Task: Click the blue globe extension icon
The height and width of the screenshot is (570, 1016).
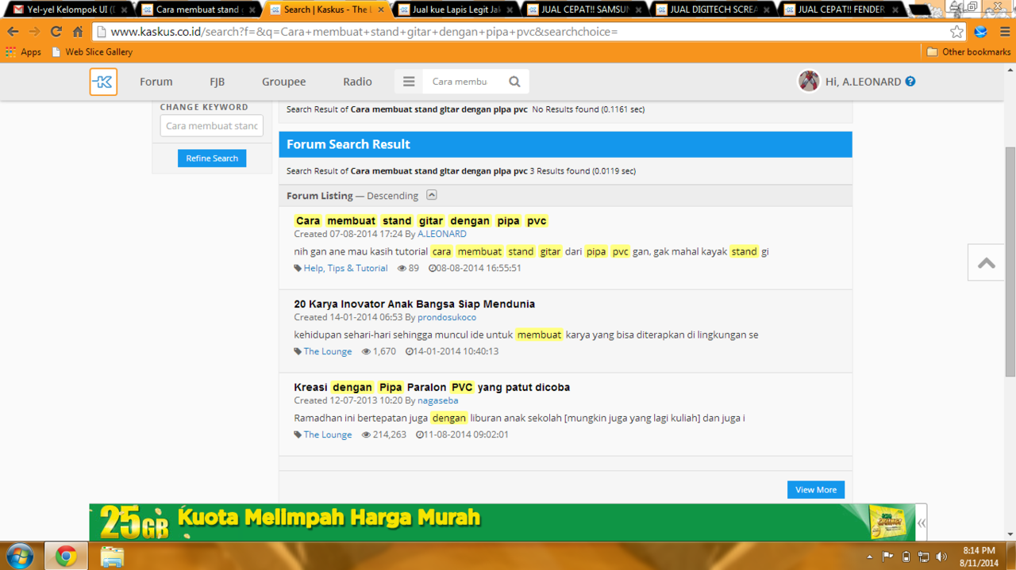Action: click(981, 32)
